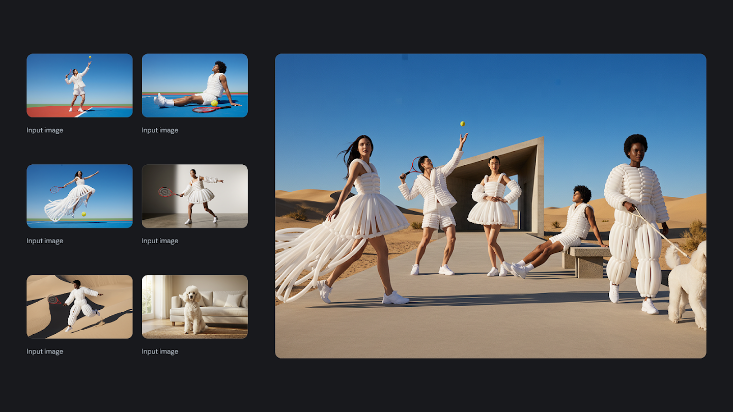Click the Input image label under the sitting man

click(x=160, y=130)
